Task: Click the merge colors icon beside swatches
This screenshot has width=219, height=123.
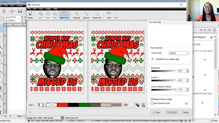Action: pyautogui.click(x=137, y=105)
